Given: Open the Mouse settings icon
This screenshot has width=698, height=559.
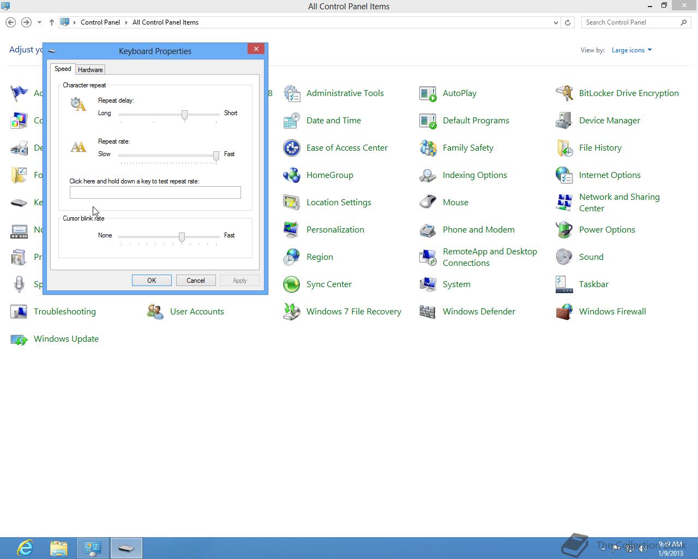Looking at the screenshot, I should tap(428, 203).
